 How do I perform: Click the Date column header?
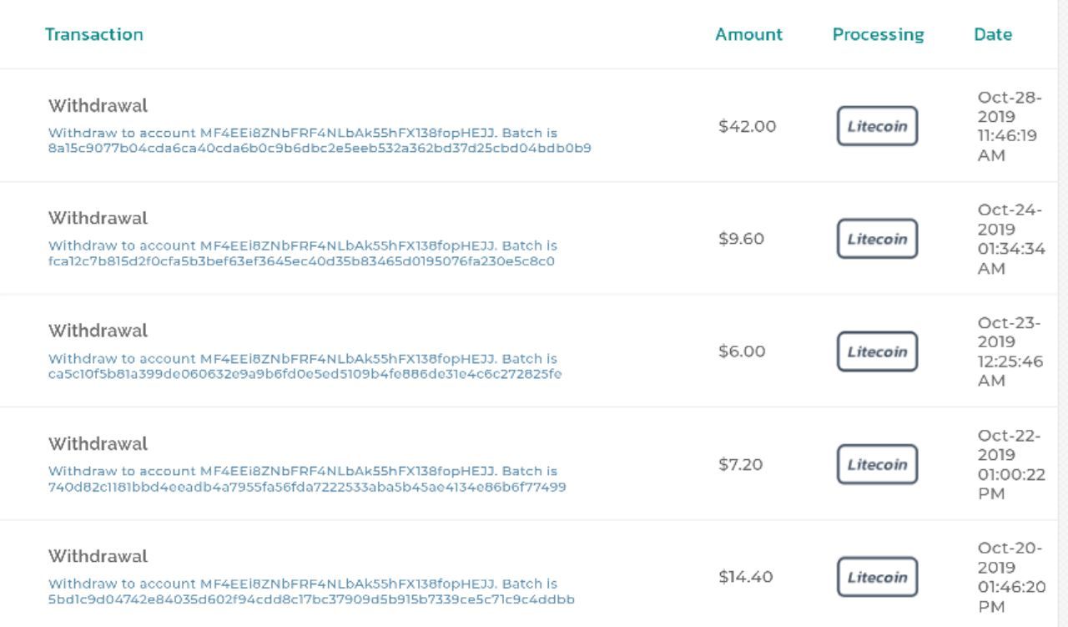(992, 35)
